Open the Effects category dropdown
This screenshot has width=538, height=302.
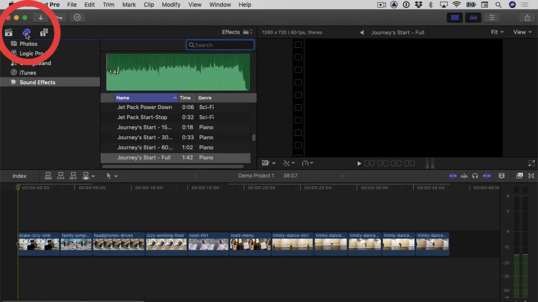tap(237, 32)
